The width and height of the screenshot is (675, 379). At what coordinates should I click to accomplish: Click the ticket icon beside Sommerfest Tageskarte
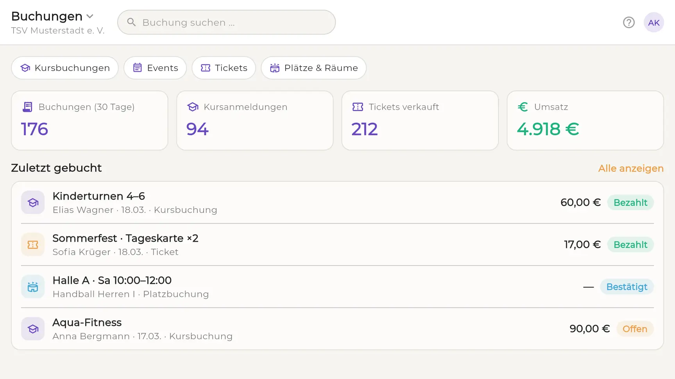tap(33, 244)
